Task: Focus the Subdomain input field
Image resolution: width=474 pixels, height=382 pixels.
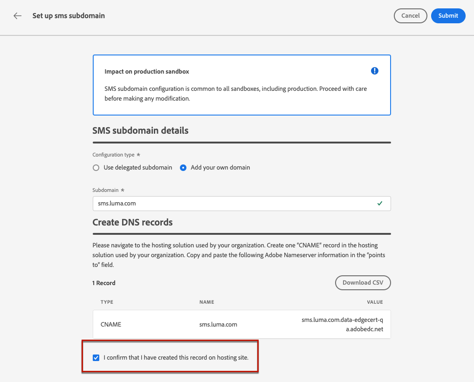Action: point(233,204)
